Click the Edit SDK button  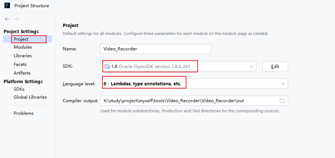[x=275, y=66]
